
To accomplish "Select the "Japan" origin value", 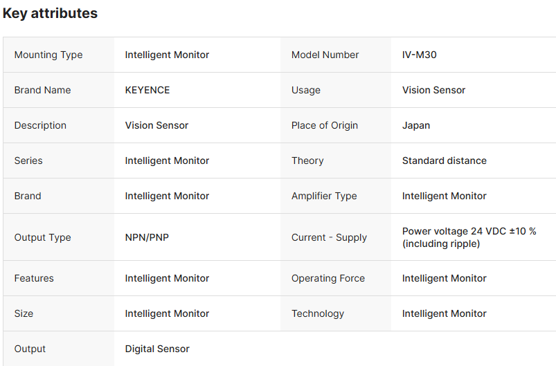I will [415, 125].
